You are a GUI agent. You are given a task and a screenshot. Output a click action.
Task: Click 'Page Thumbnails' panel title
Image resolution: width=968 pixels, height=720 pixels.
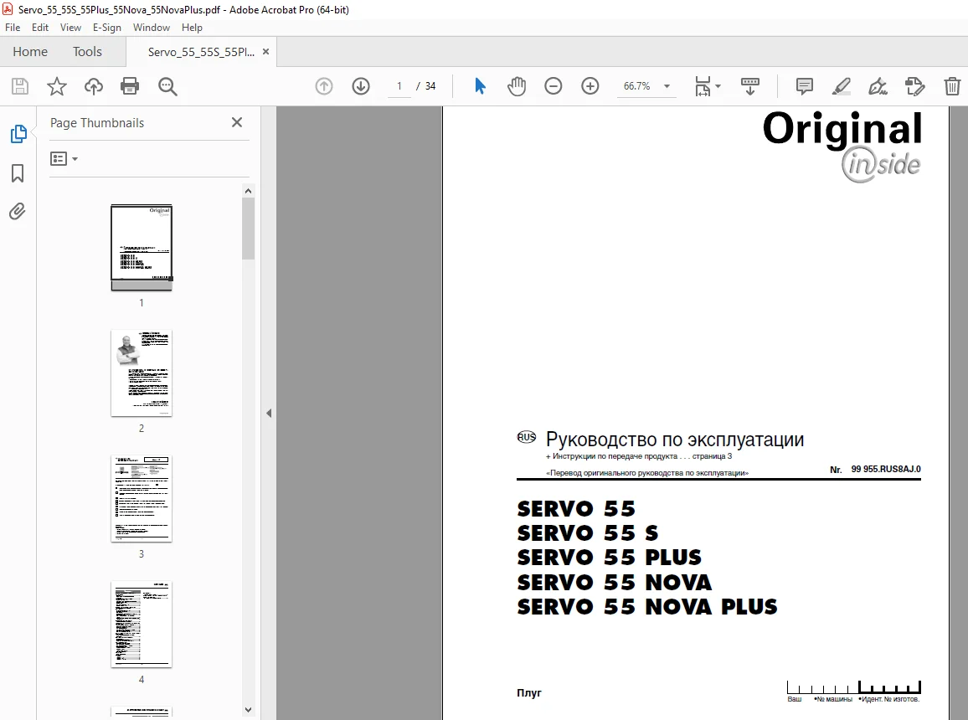tap(97, 123)
